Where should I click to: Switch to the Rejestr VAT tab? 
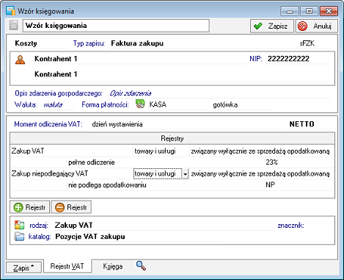pyautogui.click(x=67, y=266)
